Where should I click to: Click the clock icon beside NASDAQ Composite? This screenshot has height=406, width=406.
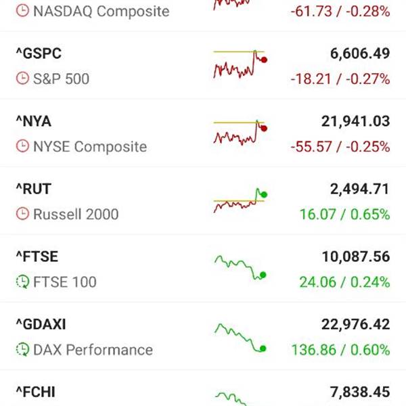pos(22,11)
